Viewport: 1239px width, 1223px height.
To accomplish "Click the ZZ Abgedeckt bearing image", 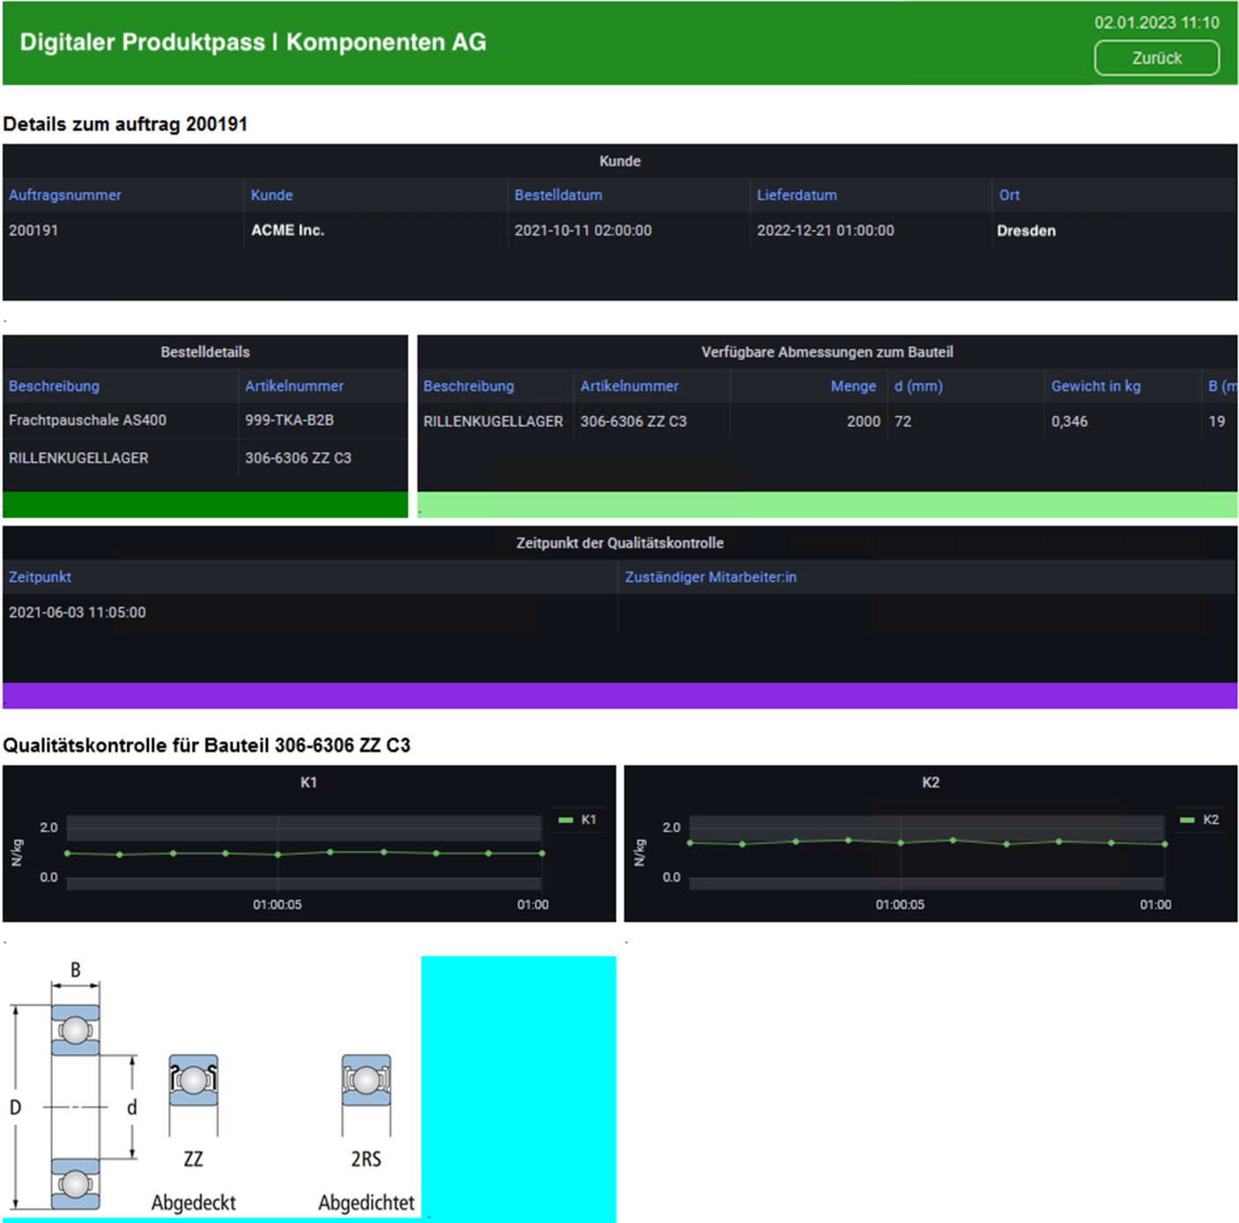I will tap(193, 1093).
